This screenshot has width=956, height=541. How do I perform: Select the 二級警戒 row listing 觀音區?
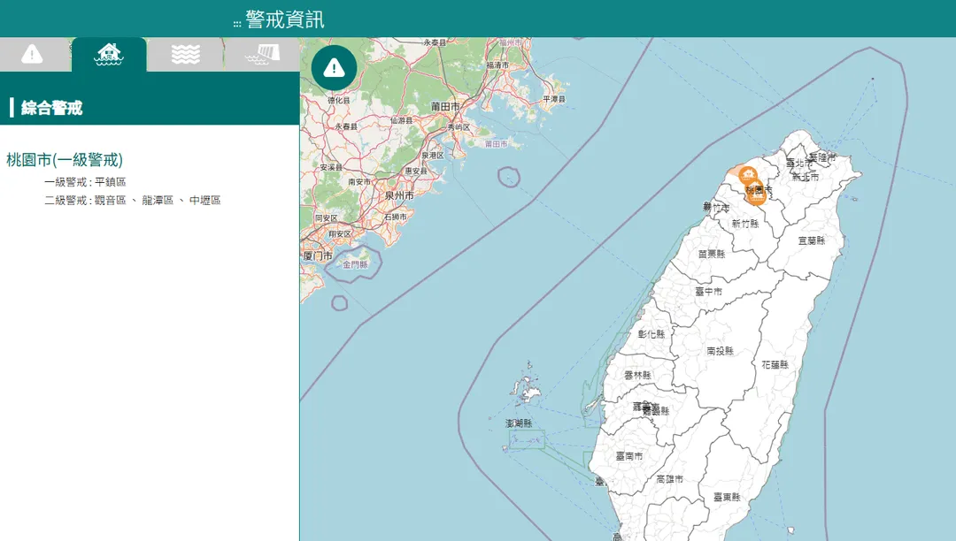[132, 200]
